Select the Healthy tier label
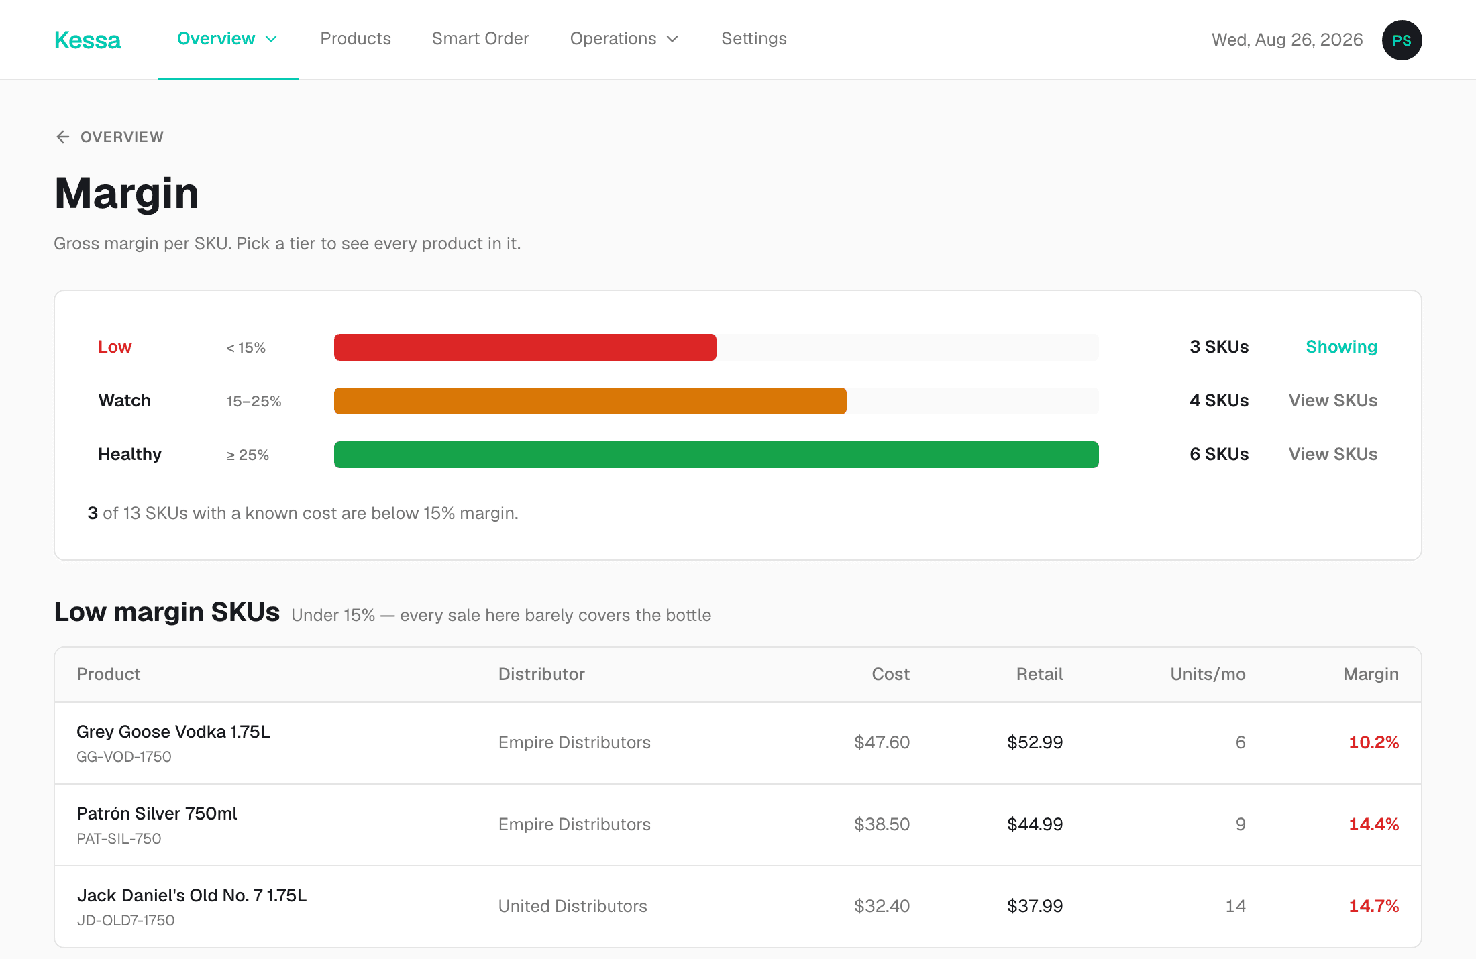The width and height of the screenshot is (1476, 959). tap(129, 454)
